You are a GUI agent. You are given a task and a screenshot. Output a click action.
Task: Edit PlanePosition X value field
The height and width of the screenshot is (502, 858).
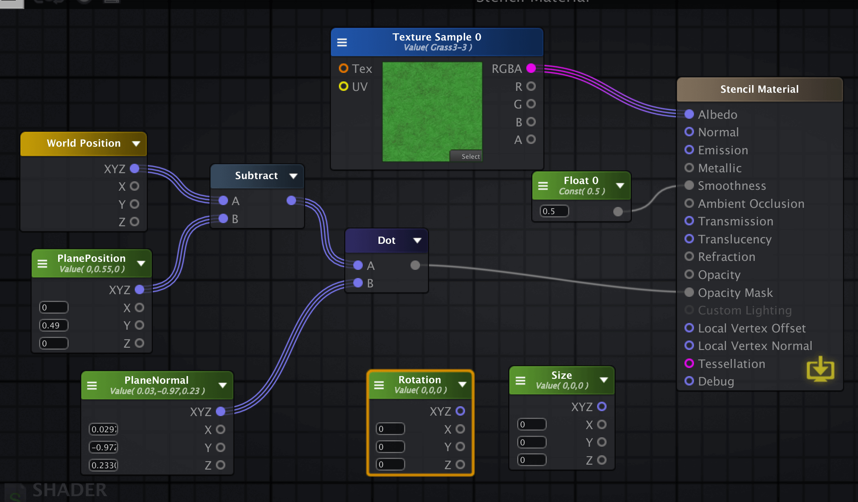54,307
